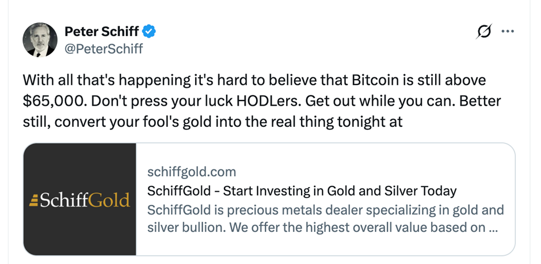541x264 pixels.
Task: Open the @PeterSchiff handle link
Action: [104, 49]
